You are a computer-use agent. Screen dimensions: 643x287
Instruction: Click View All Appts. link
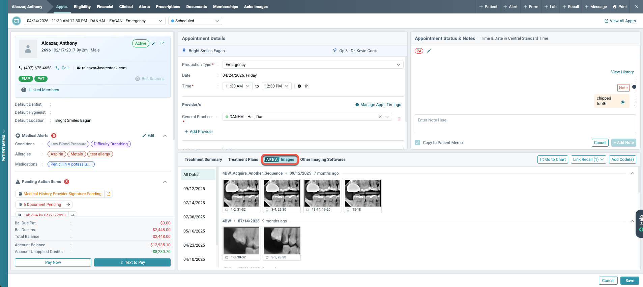(x=620, y=21)
